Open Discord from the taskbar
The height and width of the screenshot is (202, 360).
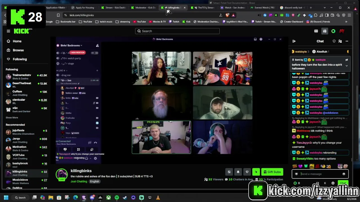pos(92,198)
